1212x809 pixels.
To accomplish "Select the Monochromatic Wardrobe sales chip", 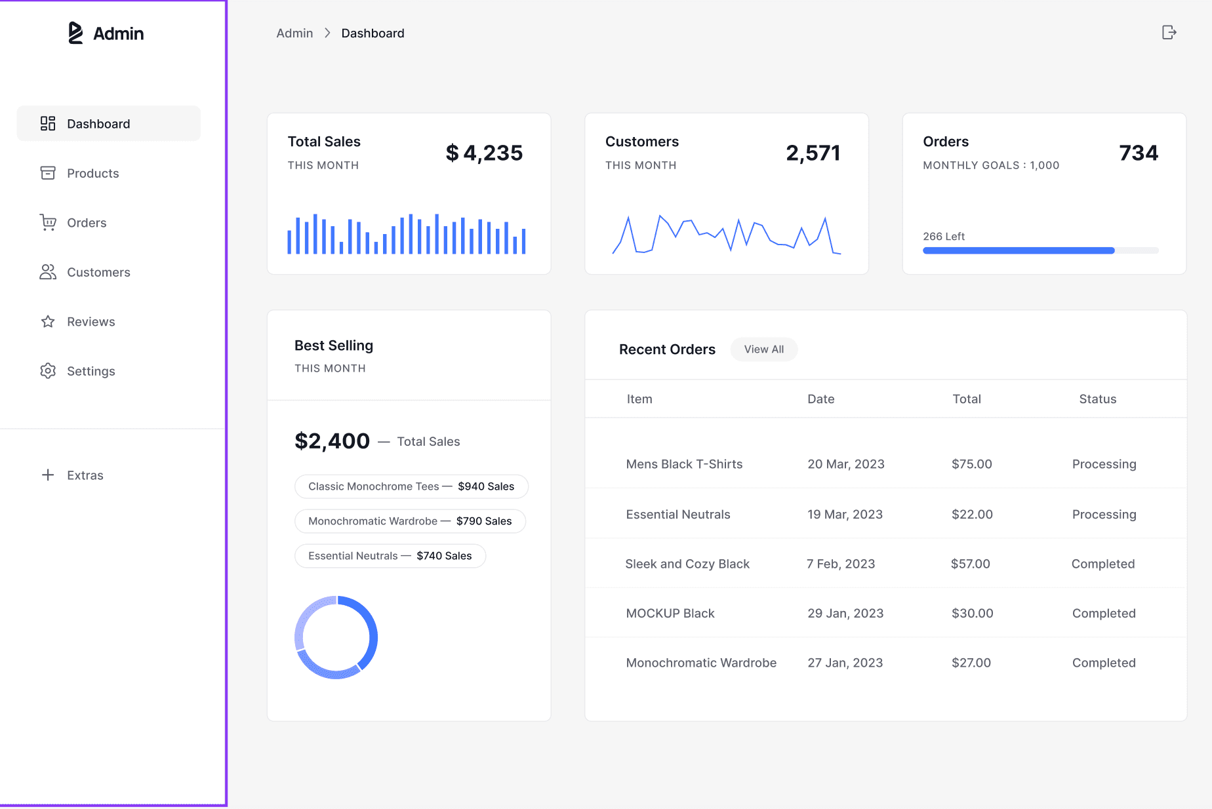I will click(410, 521).
